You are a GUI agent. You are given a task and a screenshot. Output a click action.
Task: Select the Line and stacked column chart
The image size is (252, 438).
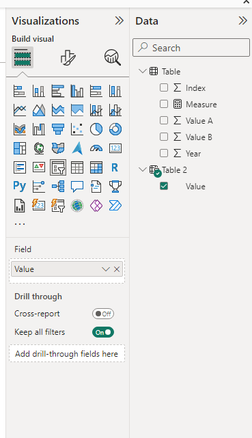coord(96,110)
